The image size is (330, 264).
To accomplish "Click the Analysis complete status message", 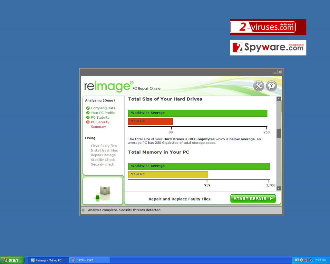I will [125, 210].
